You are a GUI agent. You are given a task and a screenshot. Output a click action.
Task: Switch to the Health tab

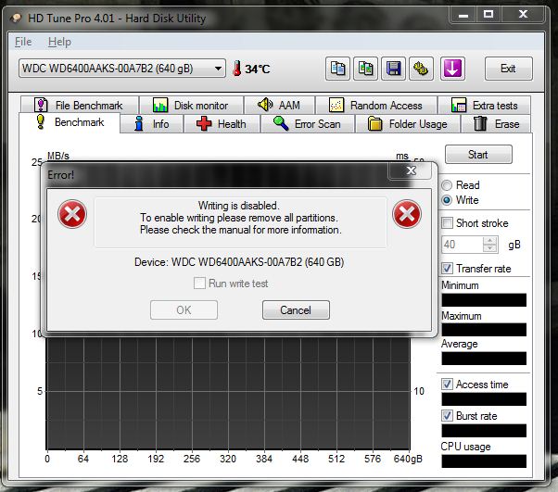(x=222, y=124)
